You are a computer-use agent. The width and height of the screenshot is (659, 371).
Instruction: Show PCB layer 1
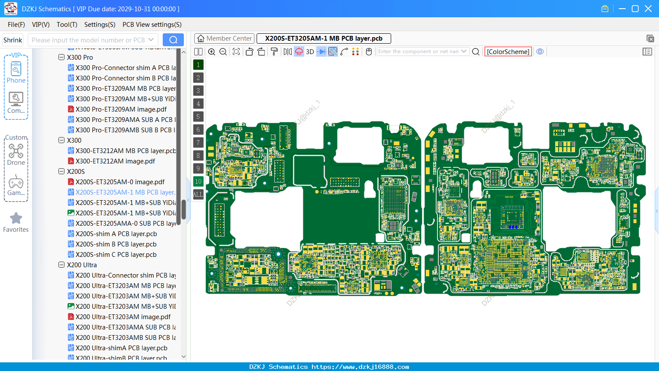(198, 65)
